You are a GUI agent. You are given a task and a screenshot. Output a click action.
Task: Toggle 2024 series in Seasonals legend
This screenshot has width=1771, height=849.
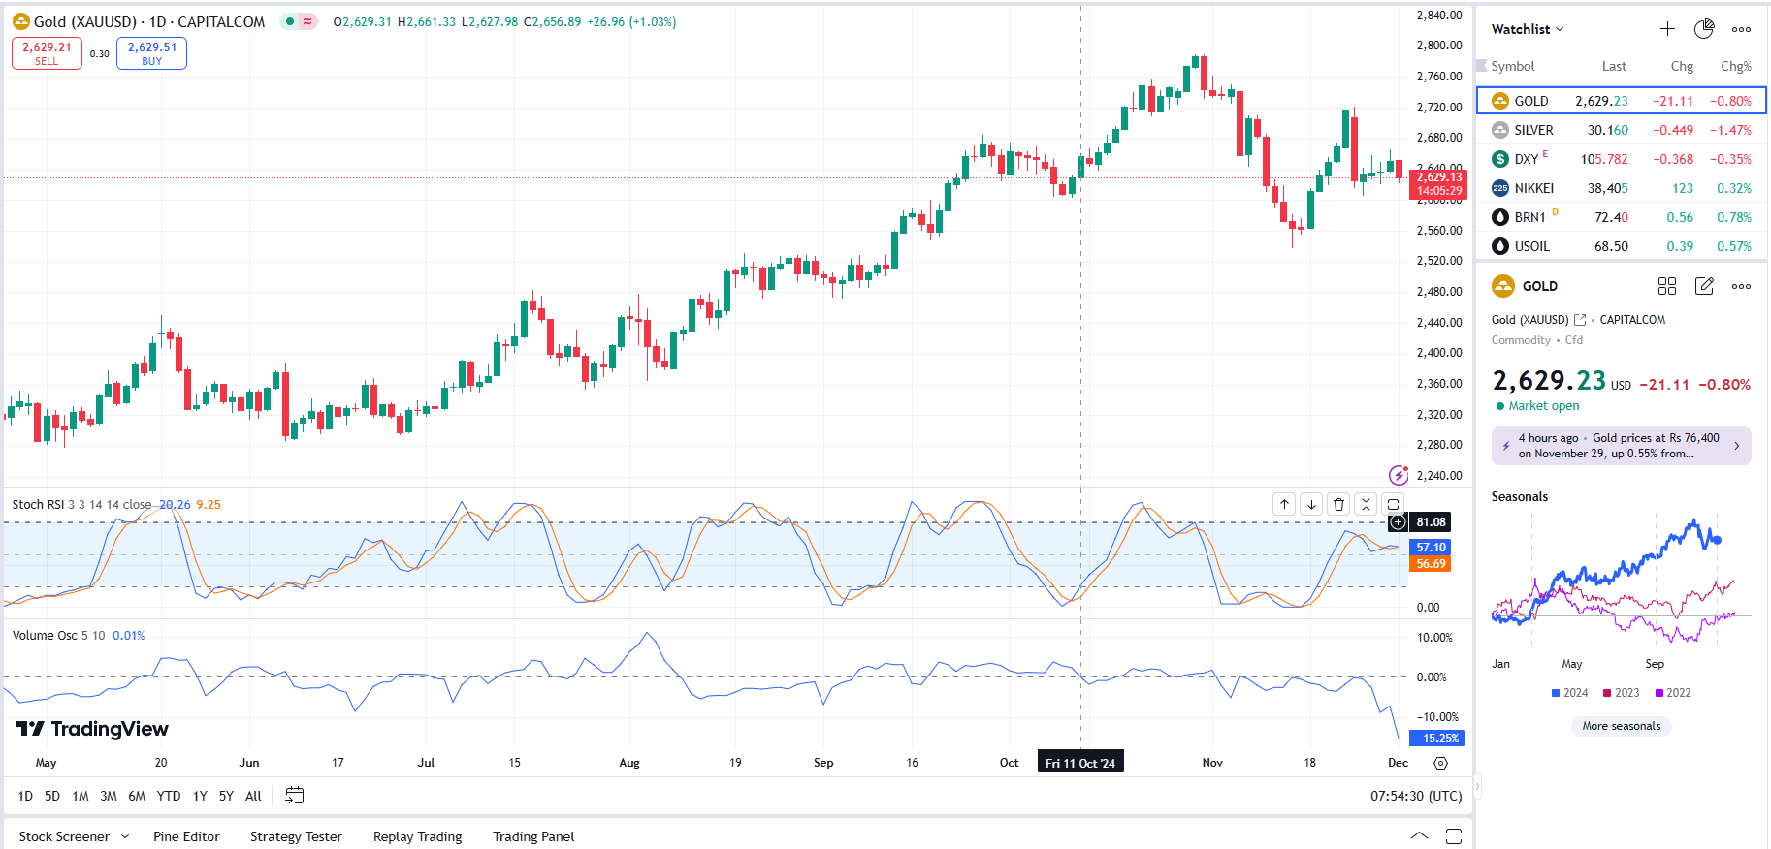(x=1569, y=693)
